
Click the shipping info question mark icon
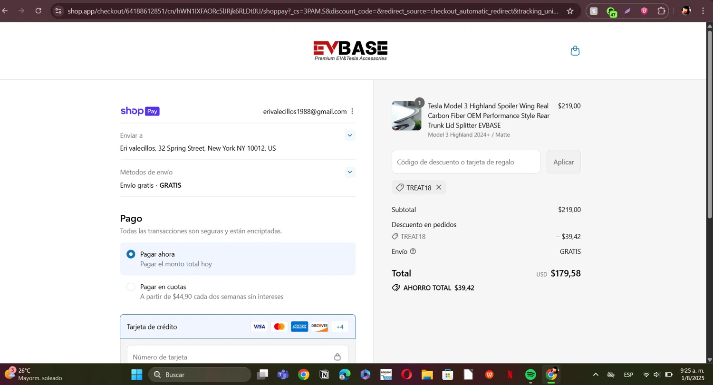tap(413, 251)
